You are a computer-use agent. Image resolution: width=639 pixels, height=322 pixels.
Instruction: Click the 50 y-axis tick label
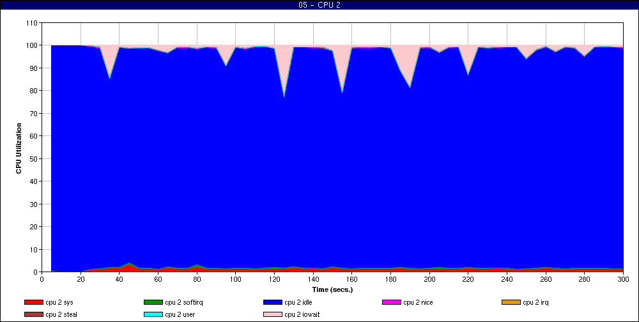(x=33, y=158)
